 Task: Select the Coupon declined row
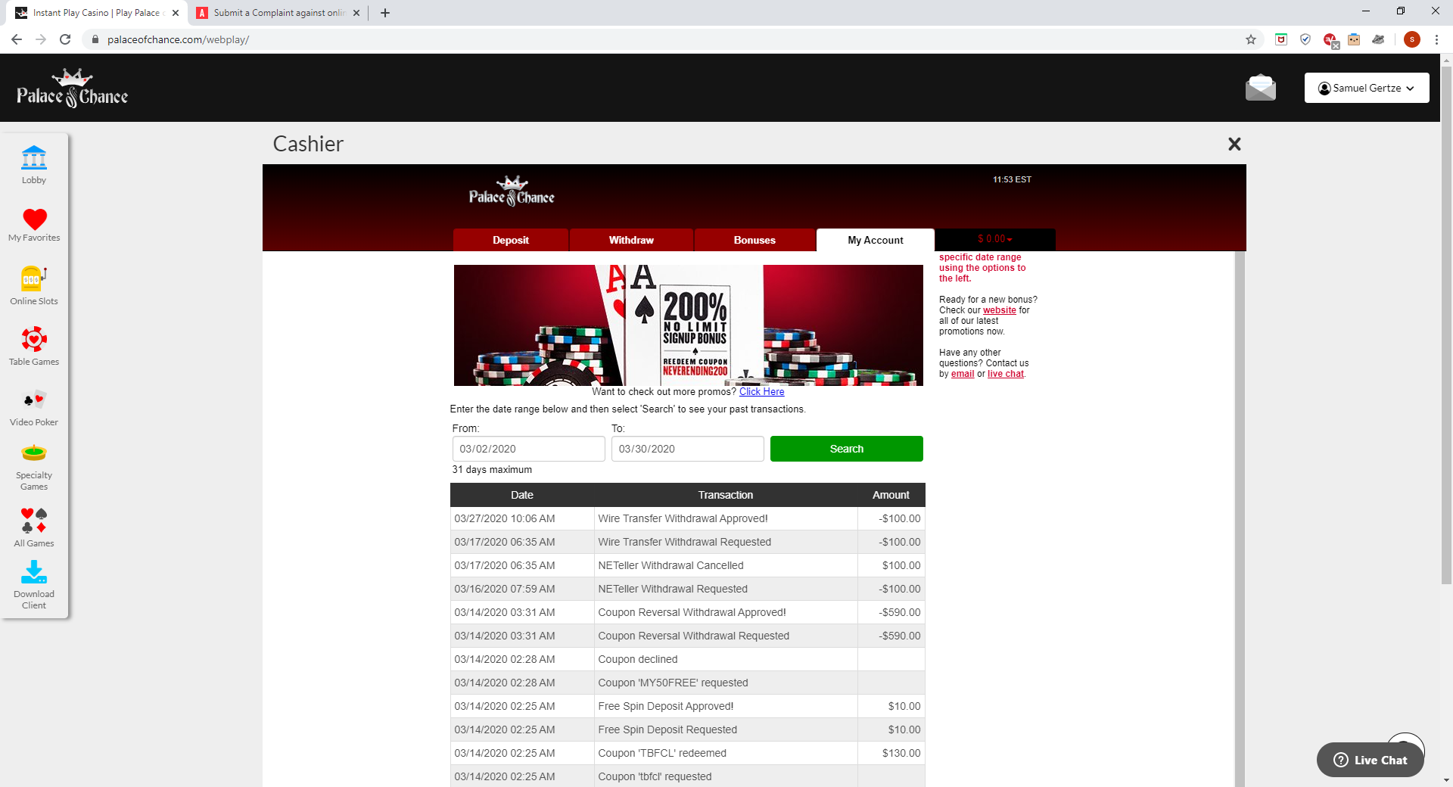coord(688,659)
